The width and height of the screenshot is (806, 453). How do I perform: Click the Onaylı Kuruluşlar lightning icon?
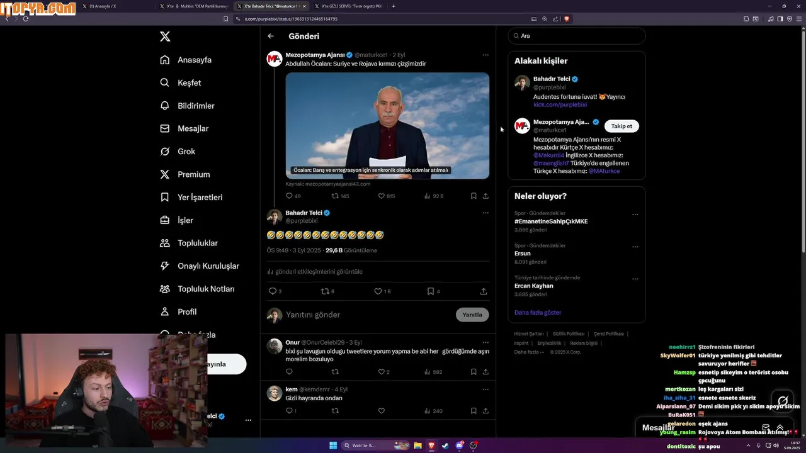165,266
